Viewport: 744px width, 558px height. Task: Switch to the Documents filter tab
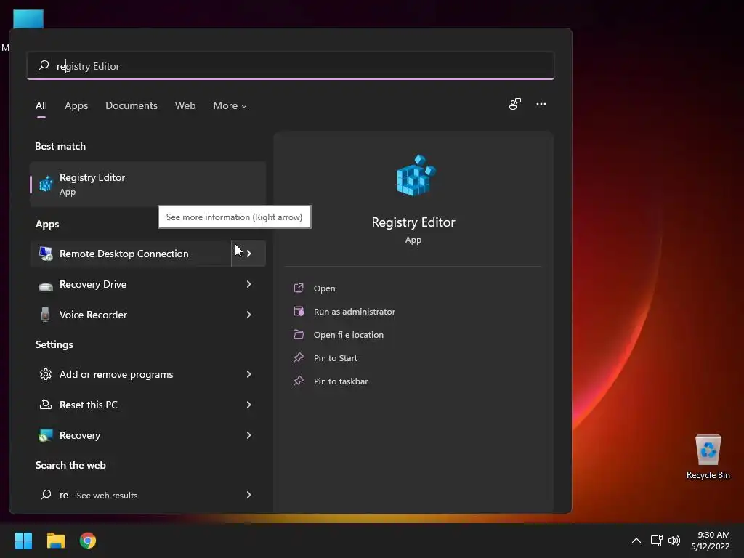[132, 105]
